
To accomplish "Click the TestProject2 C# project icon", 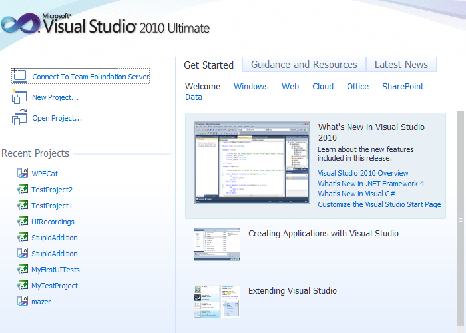I will pos(23,189).
